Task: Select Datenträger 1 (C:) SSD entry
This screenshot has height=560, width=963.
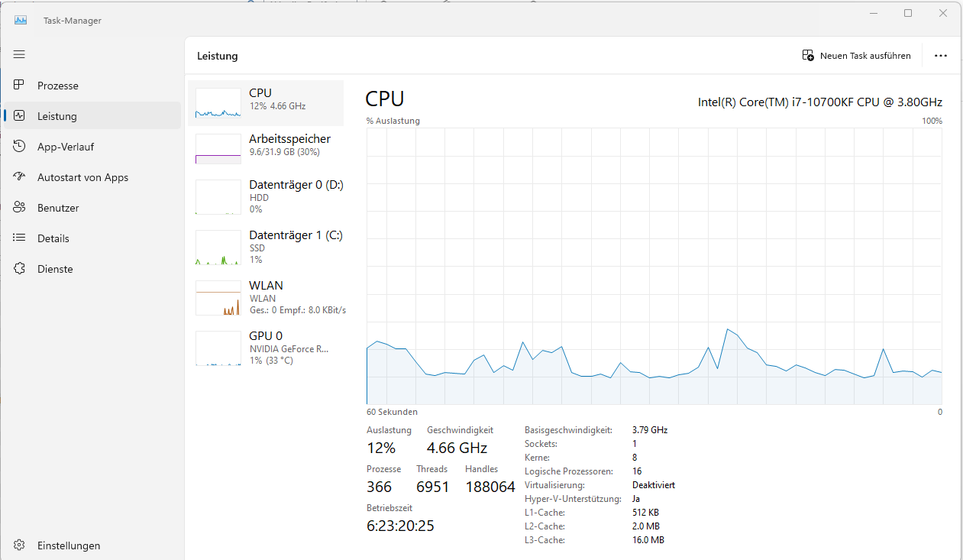Action: 267,247
